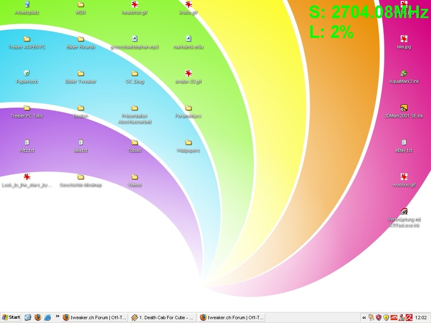Image resolution: width=431 pixels, height=323 pixels.
Task: Select the Papierkorb recycle bin icon
Action: pos(27,74)
